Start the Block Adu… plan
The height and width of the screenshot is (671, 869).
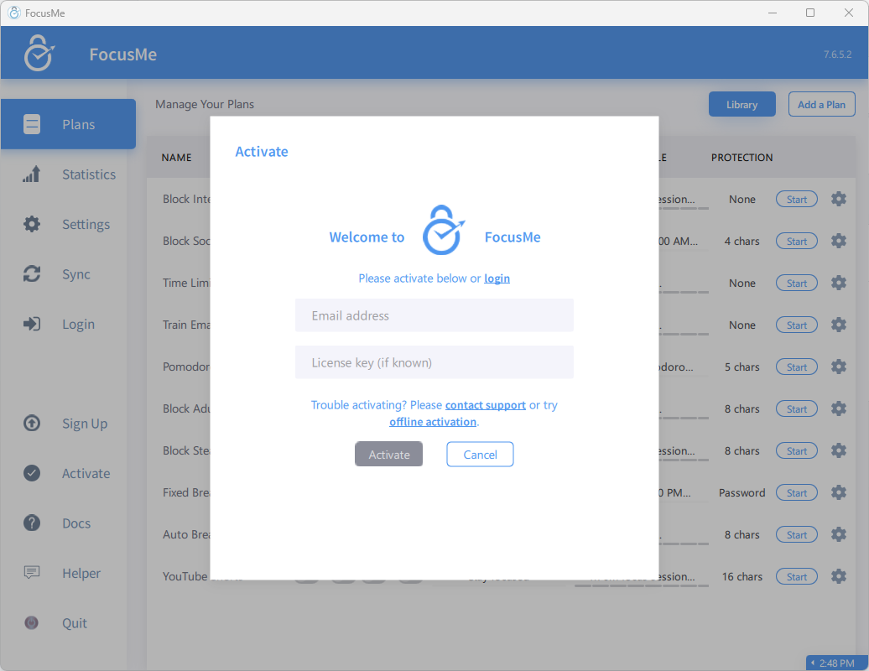(x=796, y=409)
